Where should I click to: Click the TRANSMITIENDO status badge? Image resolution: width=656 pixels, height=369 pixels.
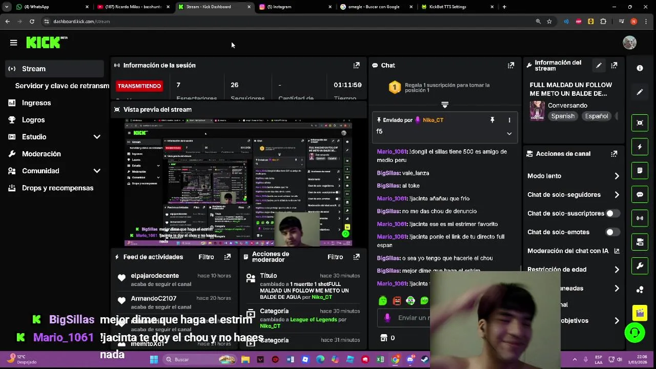click(139, 86)
